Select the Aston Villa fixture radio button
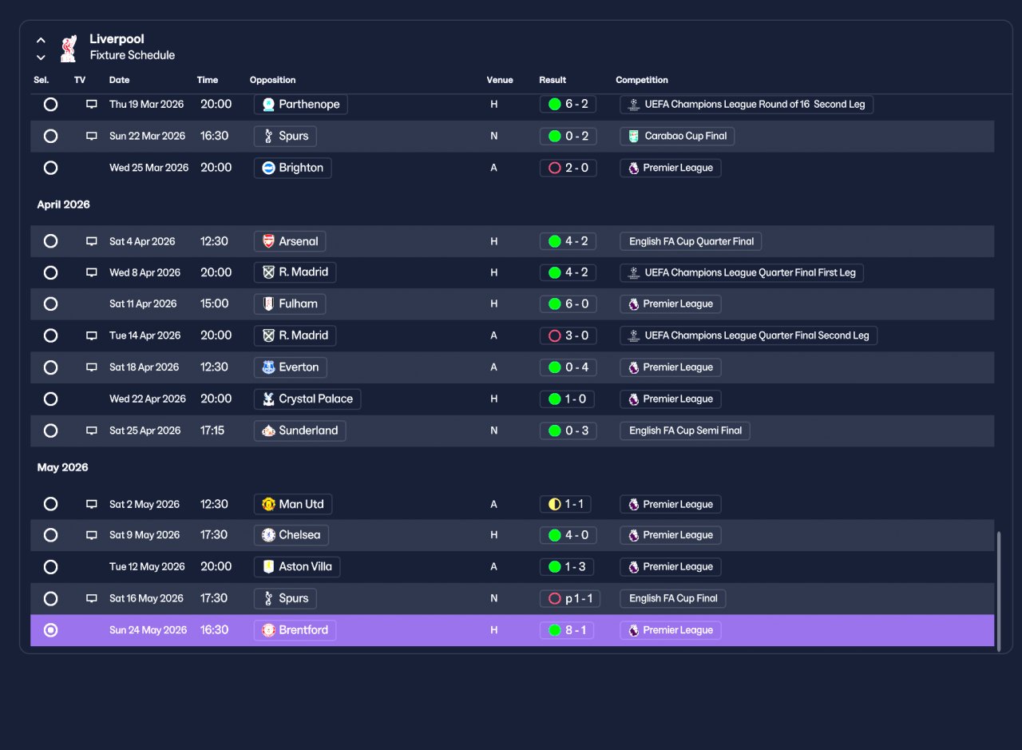The width and height of the screenshot is (1022, 750). [x=50, y=567]
